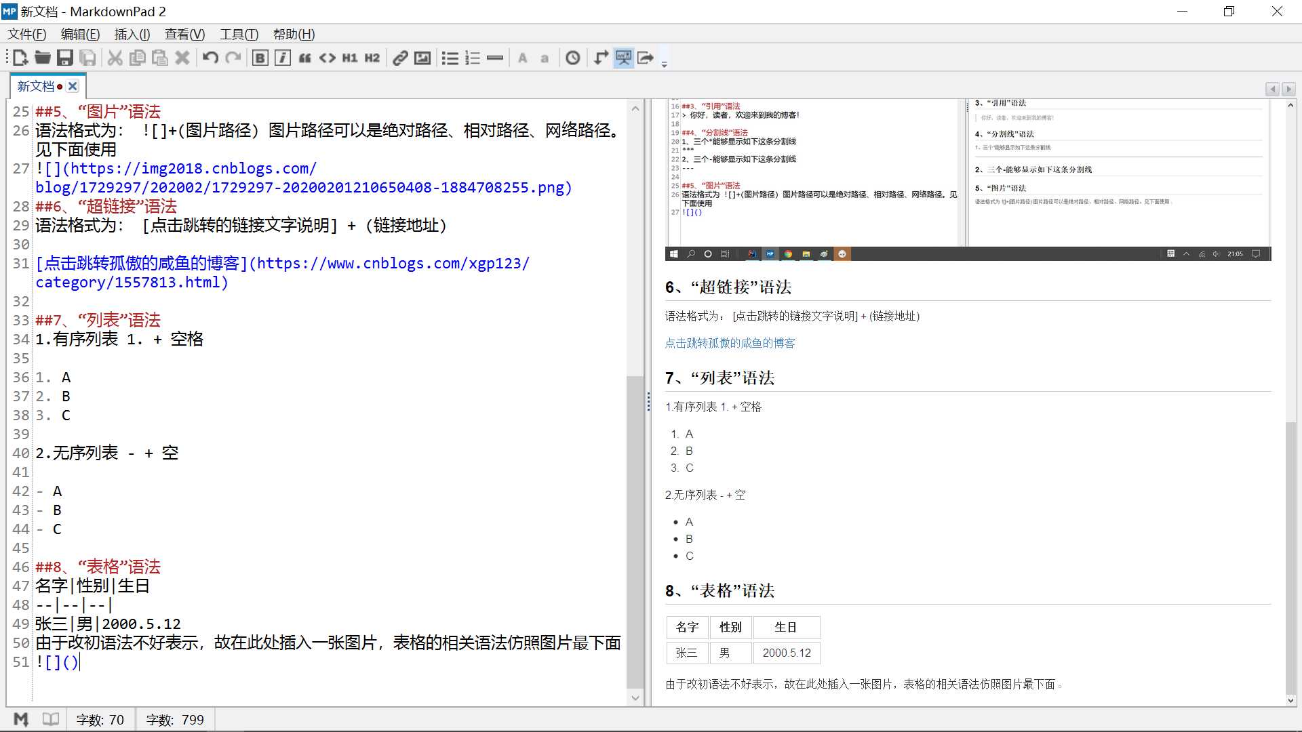Screen dimensions: 1302x732
Task: Click the preview pane scrollbar thumb
Action: (x=1290, y=557)
